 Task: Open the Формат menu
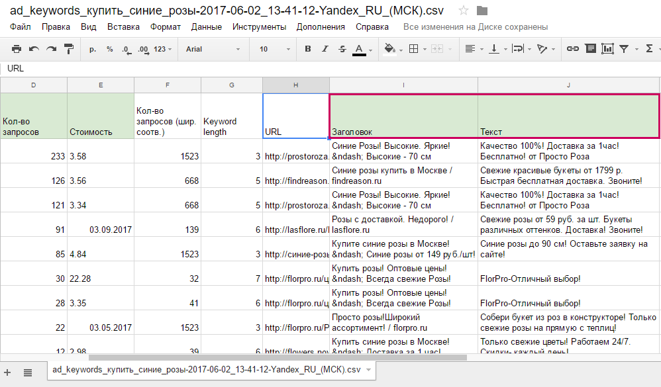click(x=165, y=27)
